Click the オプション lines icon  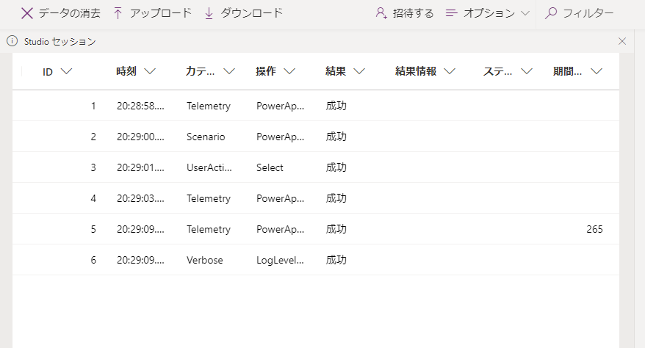coord(451,13)
